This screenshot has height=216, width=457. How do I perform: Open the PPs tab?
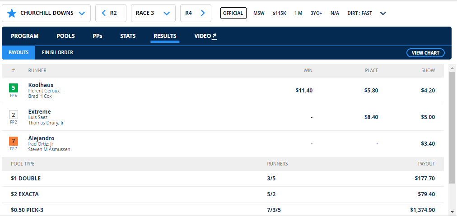coord(98,36)
